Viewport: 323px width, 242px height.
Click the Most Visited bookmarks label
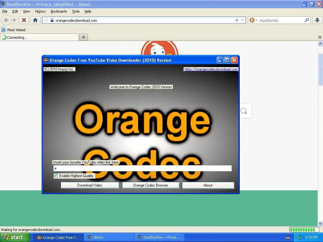[16, 30]
